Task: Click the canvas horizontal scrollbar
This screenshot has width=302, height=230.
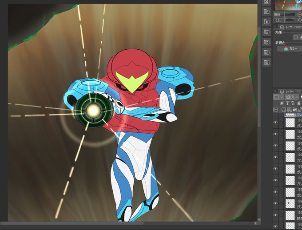Action: click(x=72, y=223)
